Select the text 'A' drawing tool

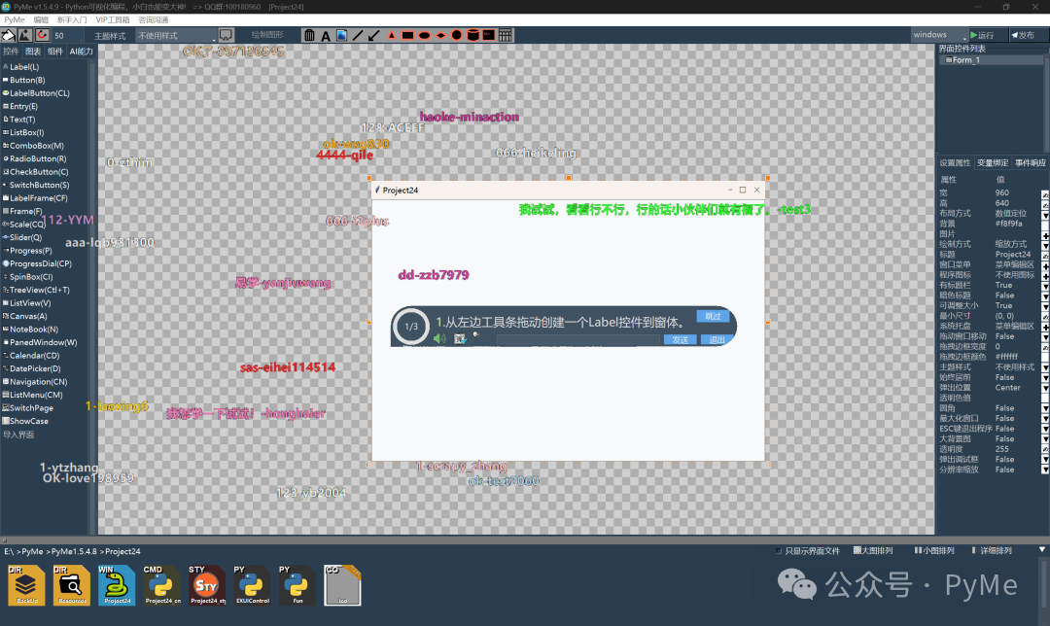(326, 36)
